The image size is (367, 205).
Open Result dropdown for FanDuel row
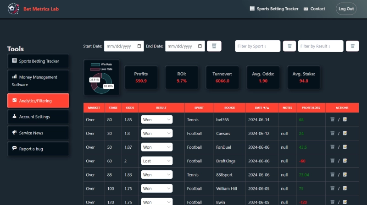156,147
